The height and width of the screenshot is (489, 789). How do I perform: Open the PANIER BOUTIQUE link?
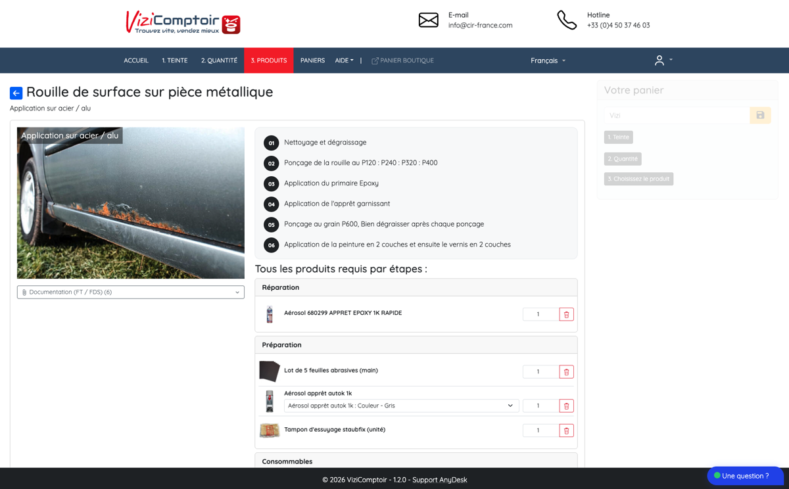pyautogui.click(x=402, y=60)
